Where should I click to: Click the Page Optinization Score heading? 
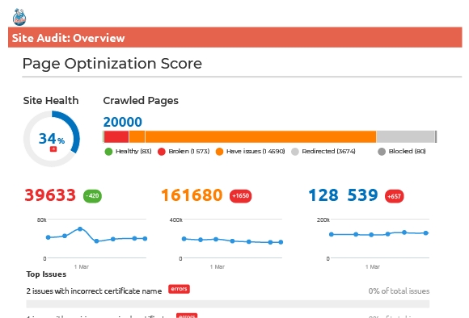[112, 64]
